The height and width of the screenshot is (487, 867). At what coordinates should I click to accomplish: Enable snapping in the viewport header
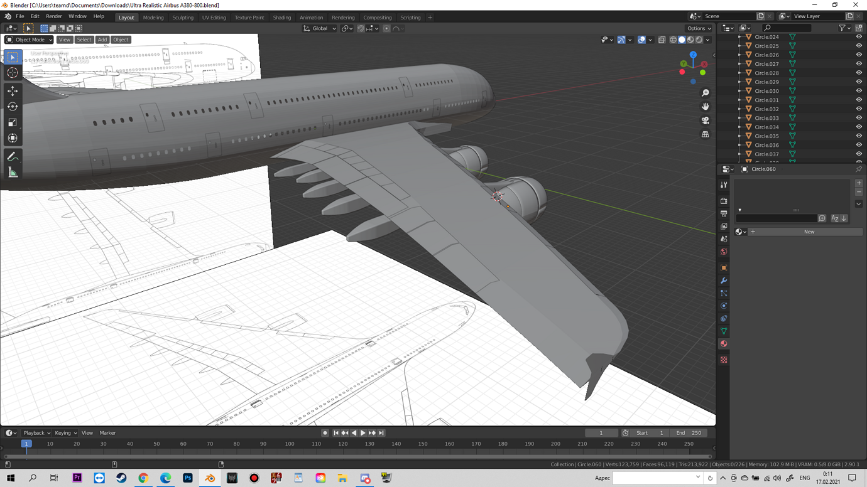pyautogui.click(x=361, y=28)
